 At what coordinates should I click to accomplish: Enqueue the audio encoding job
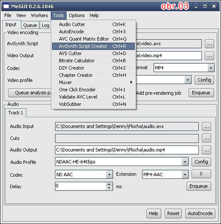(x=198, y=186)
